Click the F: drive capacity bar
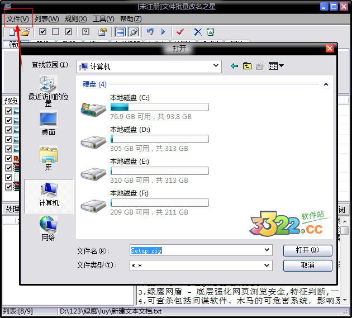This screenshot has height=318, width=352. 160,202
